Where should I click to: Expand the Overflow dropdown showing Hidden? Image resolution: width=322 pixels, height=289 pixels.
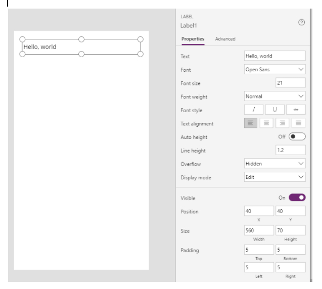click(x=275, y=164)
